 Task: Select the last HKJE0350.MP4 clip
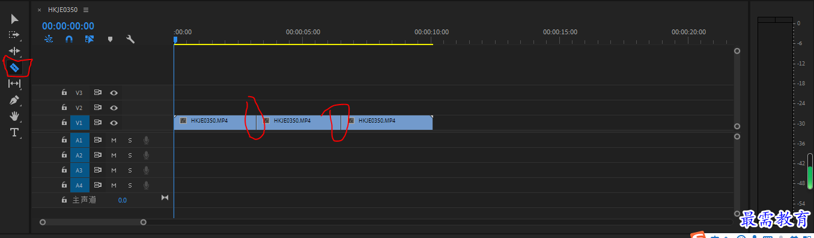point(387,123)
